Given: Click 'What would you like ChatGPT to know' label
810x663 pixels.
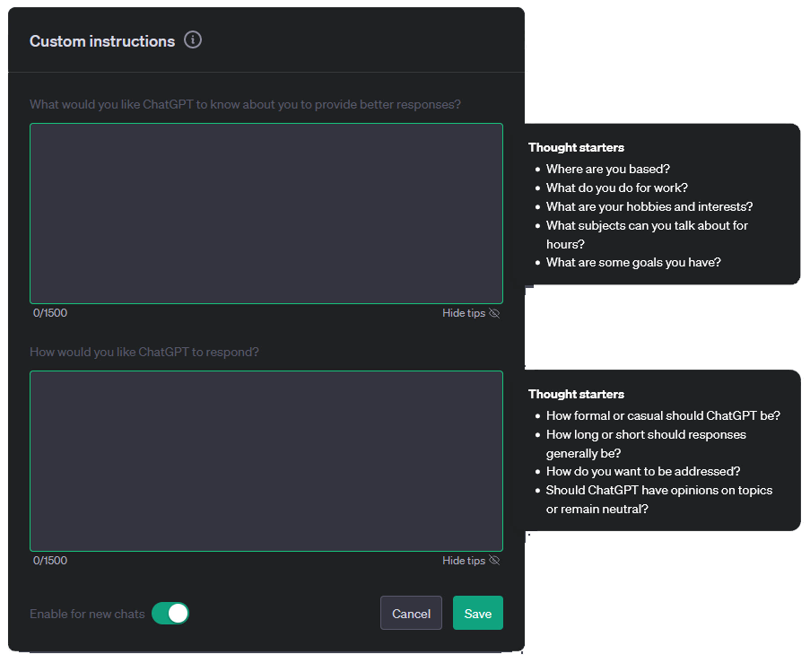Looking at the screenshot, I should pyautogui.click(x=245, y=104).
